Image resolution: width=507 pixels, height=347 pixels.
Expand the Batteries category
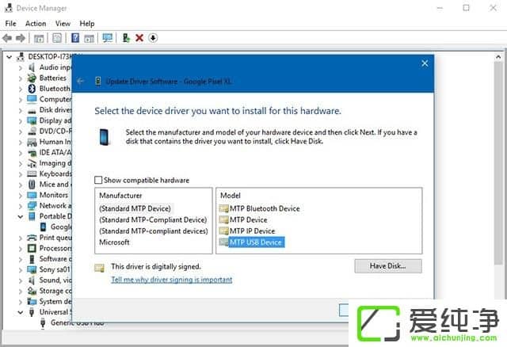pyautogui.click(x=21, y=78)
